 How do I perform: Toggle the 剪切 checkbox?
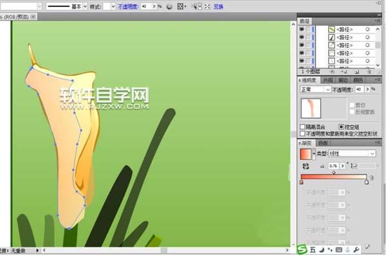click(352, 105)
